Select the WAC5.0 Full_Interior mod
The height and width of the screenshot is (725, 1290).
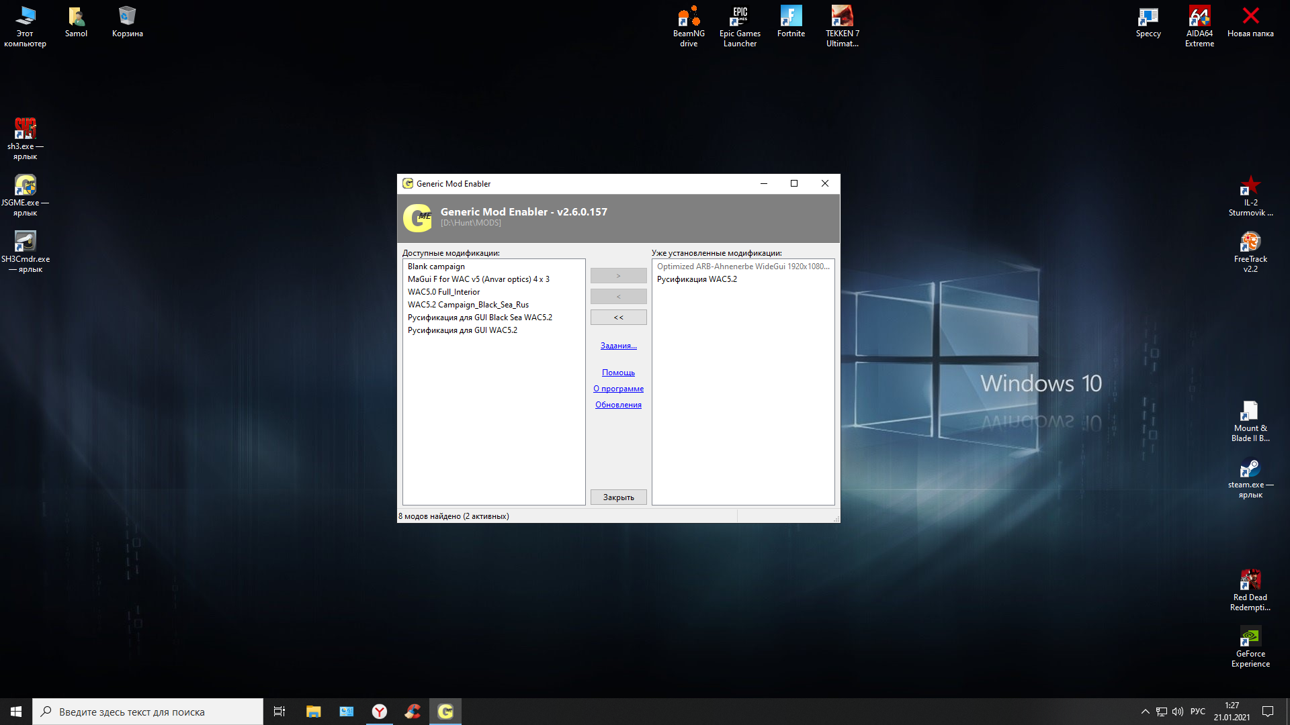click(494, 292)
